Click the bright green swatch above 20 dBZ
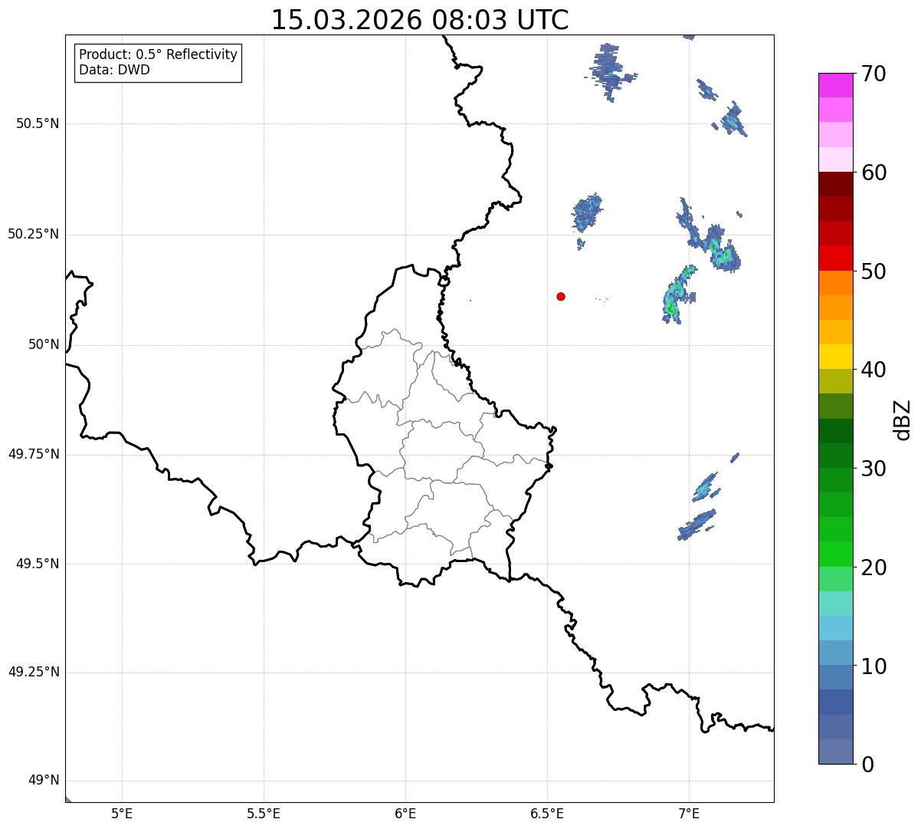Viewport: 921px width, 829px height. tap(835, 554)
